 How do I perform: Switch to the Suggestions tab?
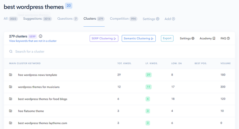coord(38,19)
